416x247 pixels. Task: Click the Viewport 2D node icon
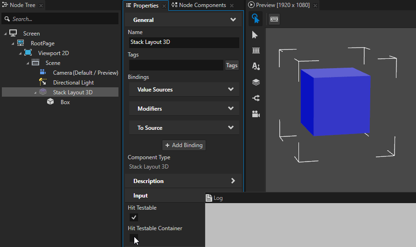(28, 53)
